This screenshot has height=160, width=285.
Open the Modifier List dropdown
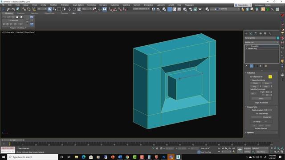click(262, 42)
